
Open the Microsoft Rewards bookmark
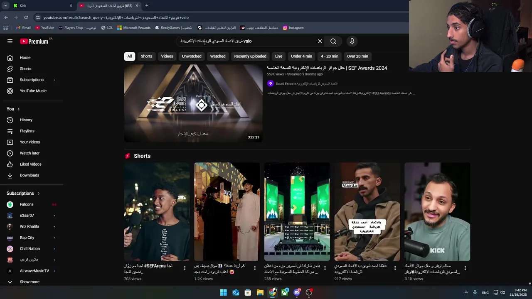[133, 28]
